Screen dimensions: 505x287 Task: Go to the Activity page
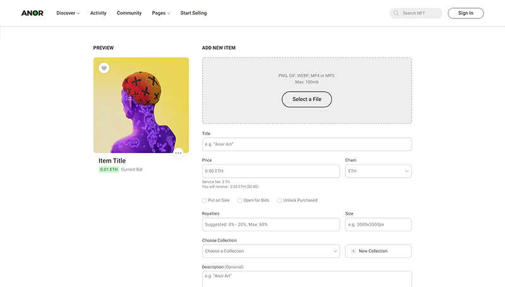pyautogui.click(x=98, y=13)
